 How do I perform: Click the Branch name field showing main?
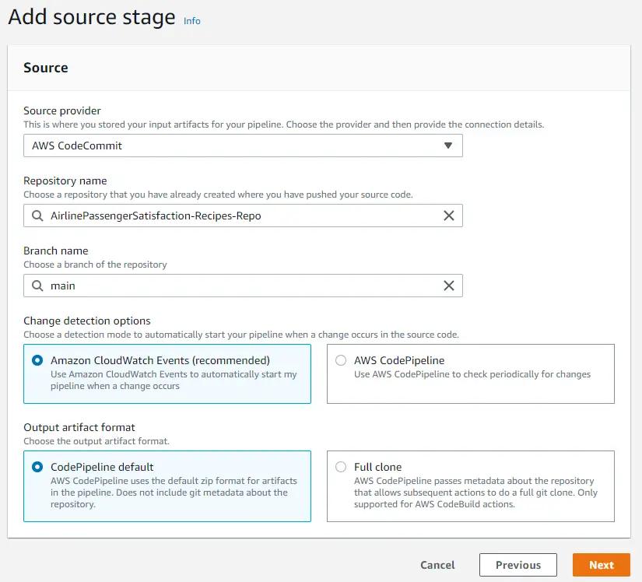click(x=243, y=286)
